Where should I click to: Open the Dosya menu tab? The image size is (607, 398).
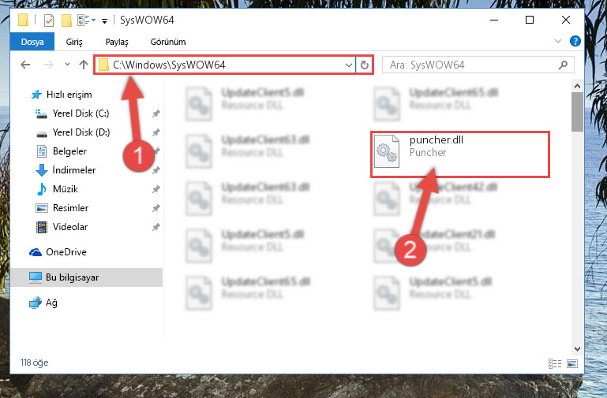[32, 42]
